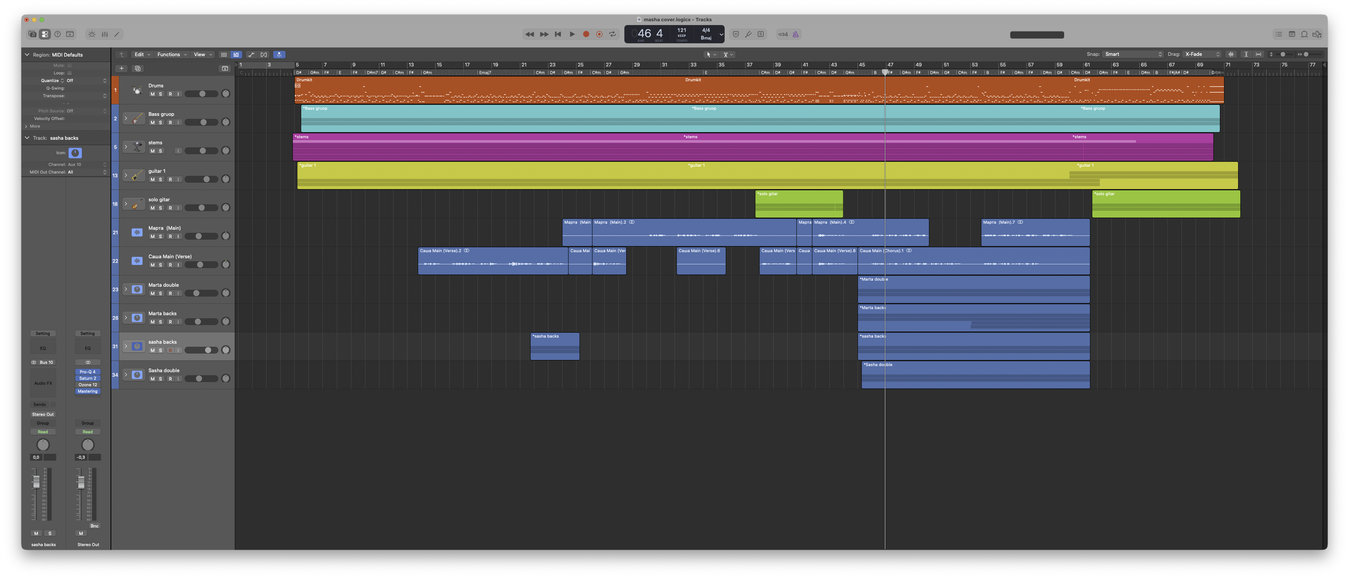Viewport: 1349px width, 578px height.
Task: Open the Drag X-Fade dropdown
Action: point(1202,54)
